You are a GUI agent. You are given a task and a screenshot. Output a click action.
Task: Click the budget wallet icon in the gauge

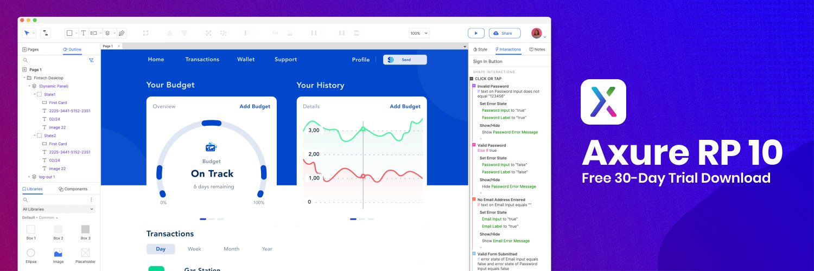click(212, 147)
